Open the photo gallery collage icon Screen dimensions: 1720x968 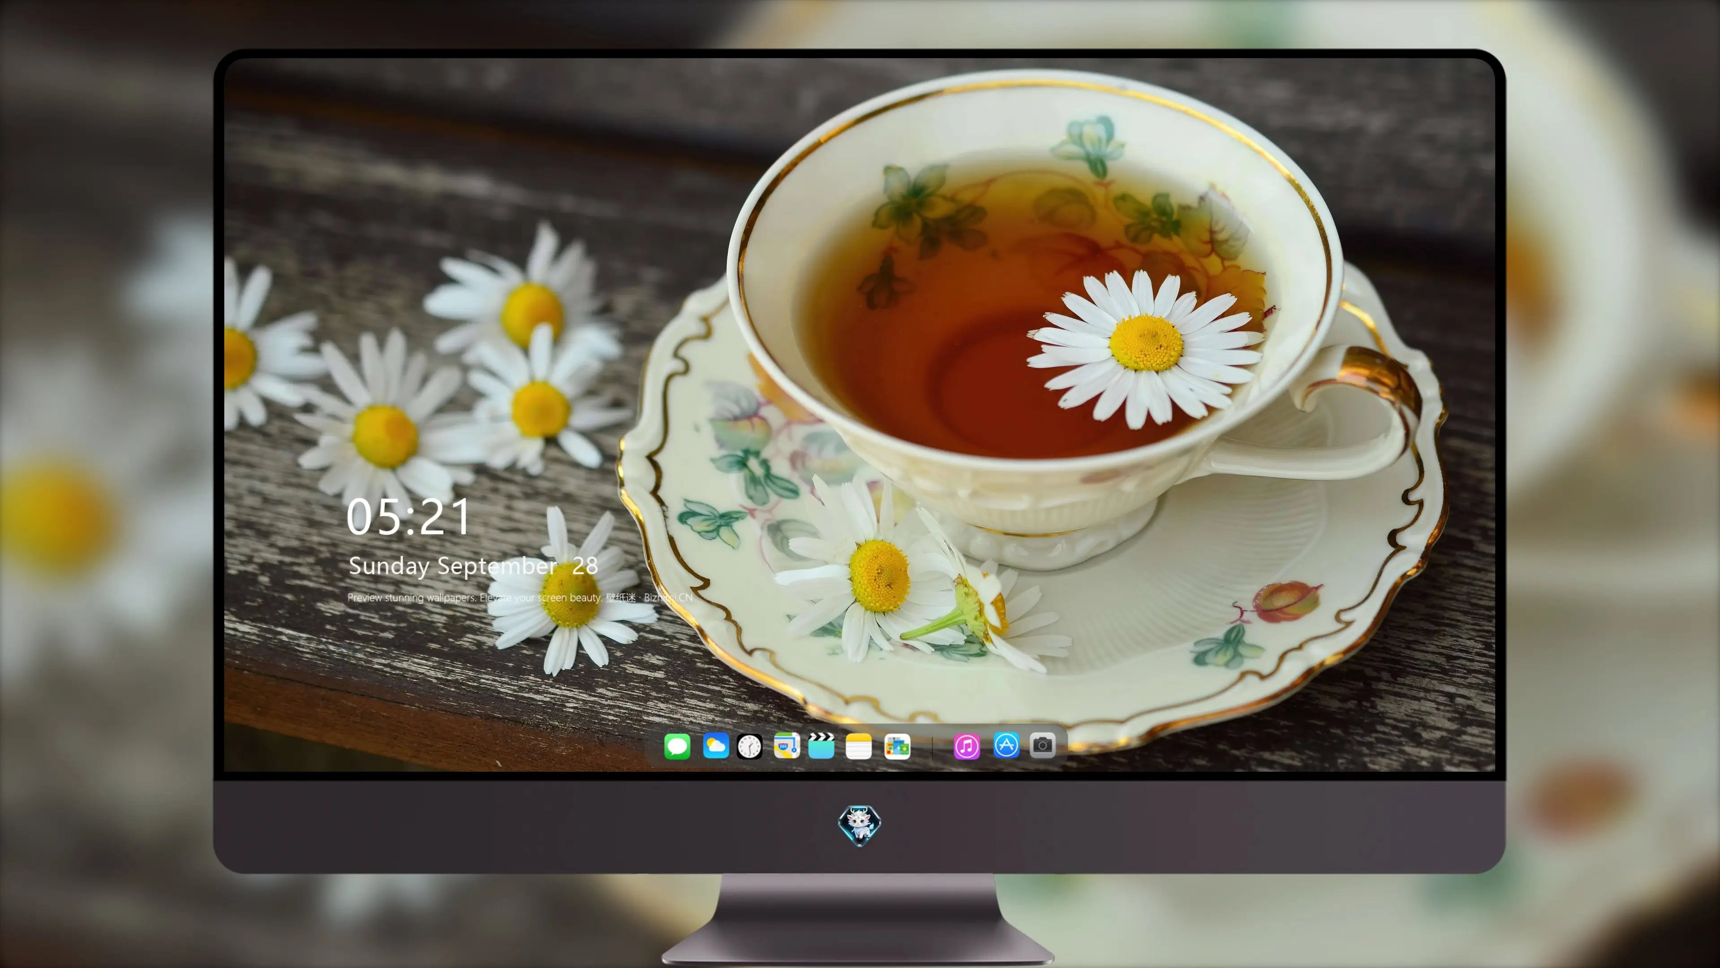(x=897, y=746)
